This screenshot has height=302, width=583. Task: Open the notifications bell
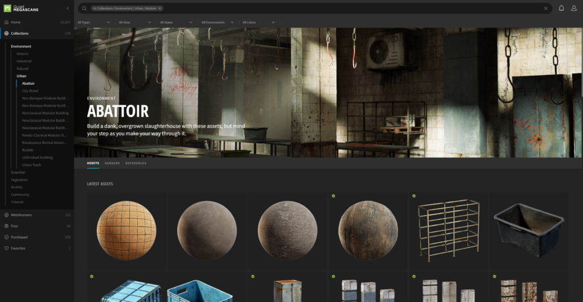pyautogui.click(x=561, y=8)
